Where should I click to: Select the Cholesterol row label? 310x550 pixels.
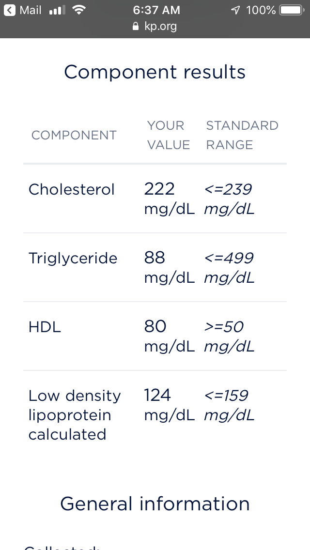(x=72, y=189)
